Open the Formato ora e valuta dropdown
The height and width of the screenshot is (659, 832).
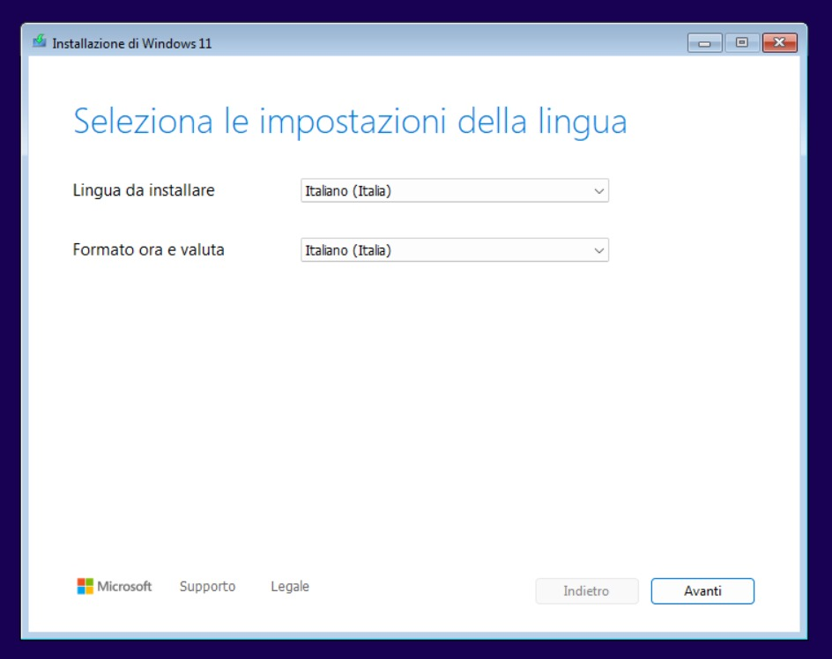[455, 250]
